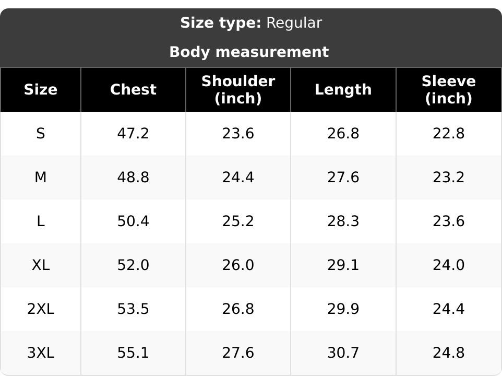Click chest value 47.2 for size S

coord(133,134)
